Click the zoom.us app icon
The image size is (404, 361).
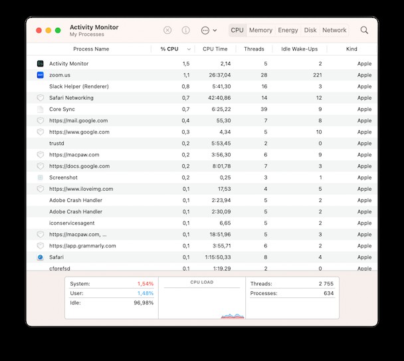[40, 75]
